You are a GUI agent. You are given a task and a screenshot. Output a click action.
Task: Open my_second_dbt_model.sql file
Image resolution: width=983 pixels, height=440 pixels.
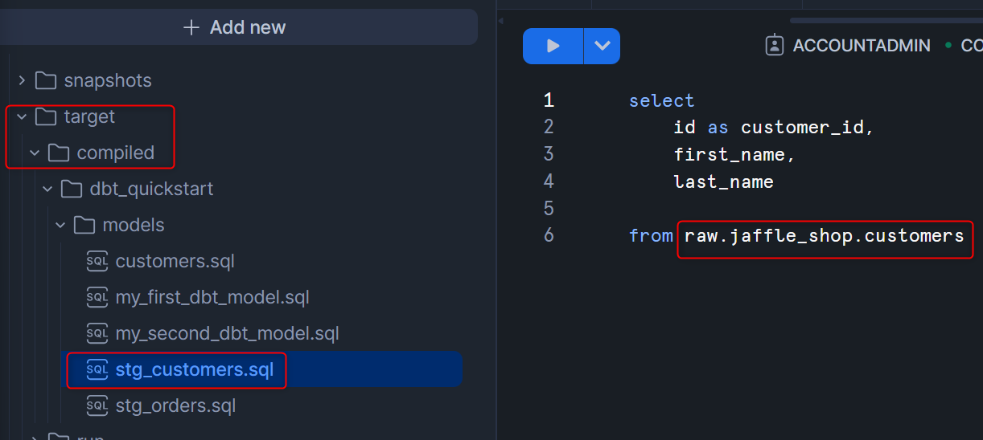coord(228,333)
